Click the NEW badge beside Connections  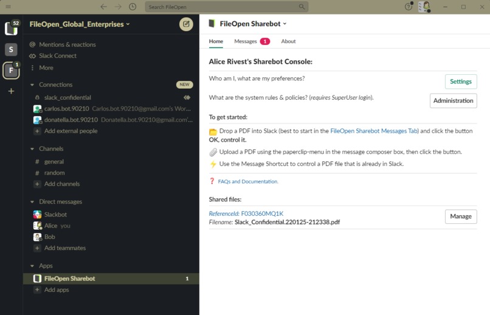pos(184,85)
